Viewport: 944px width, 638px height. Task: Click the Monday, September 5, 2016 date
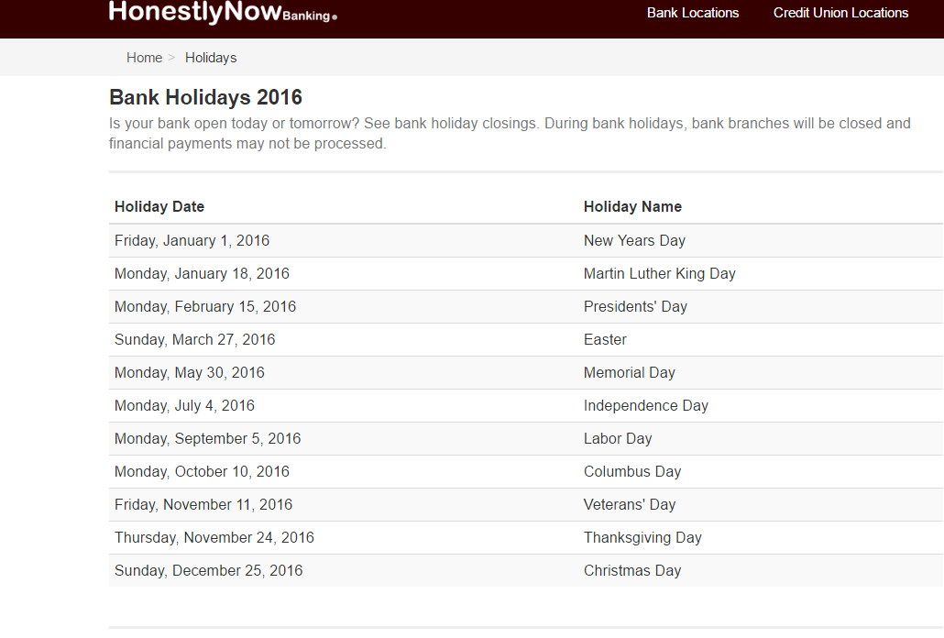pos(208,439)
